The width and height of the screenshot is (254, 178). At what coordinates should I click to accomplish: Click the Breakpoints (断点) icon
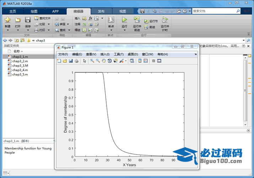(x=111, y=20)
